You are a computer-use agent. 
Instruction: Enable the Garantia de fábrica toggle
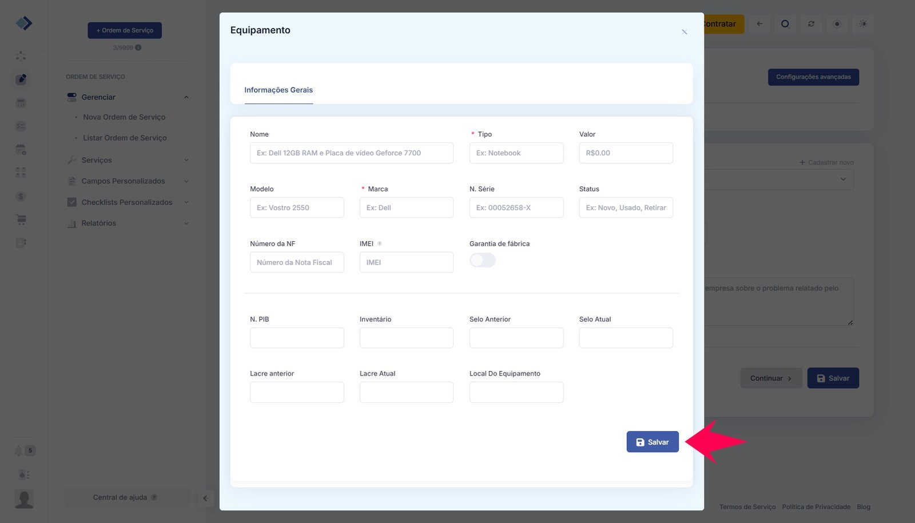point(482,261)
